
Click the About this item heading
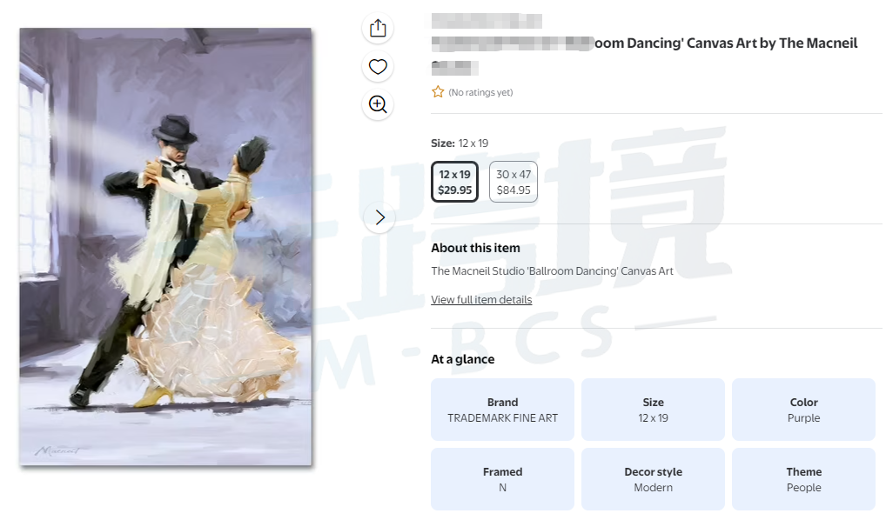pyautogui.click(x=475, y=248)
